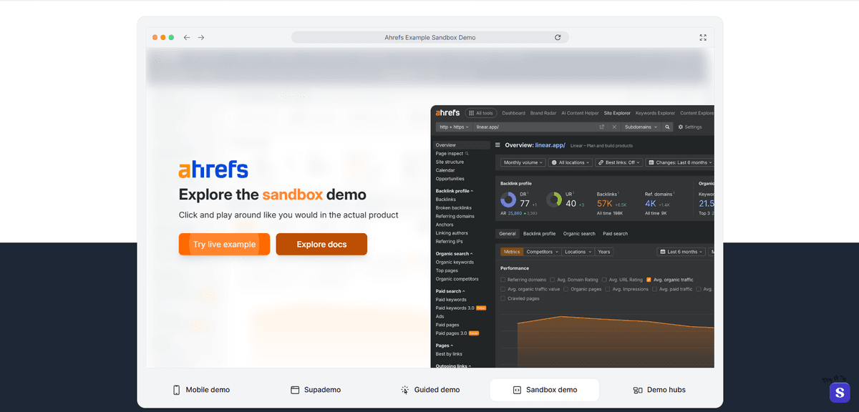This screenshot has width=859, height=412.
Task: Select the Years chart tab
Action: 604,252
